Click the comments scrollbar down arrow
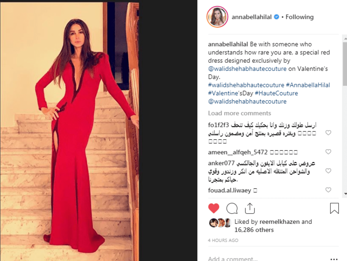The image size is (347, 261). [345, 194]
